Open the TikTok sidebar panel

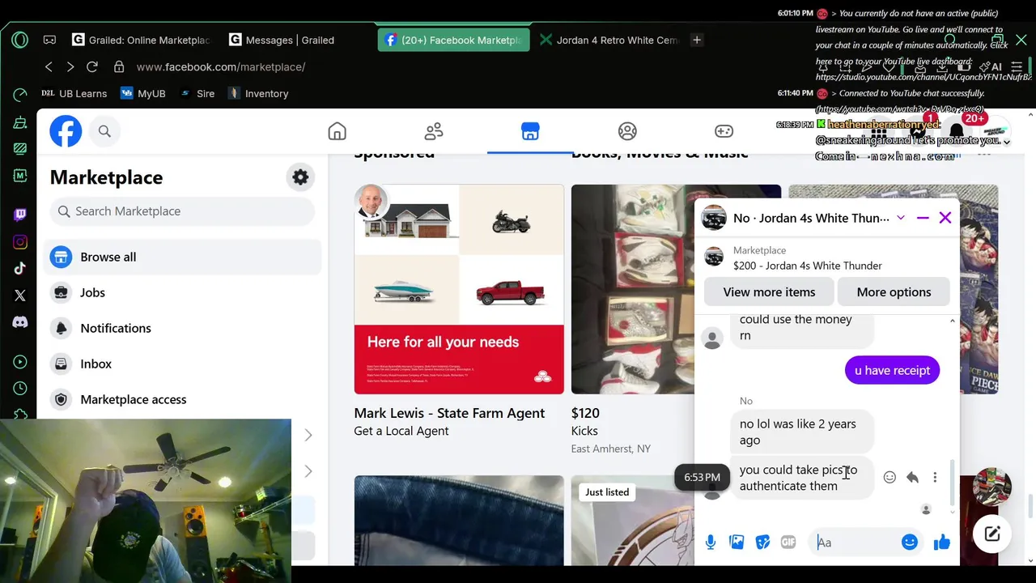coord(20,269)
